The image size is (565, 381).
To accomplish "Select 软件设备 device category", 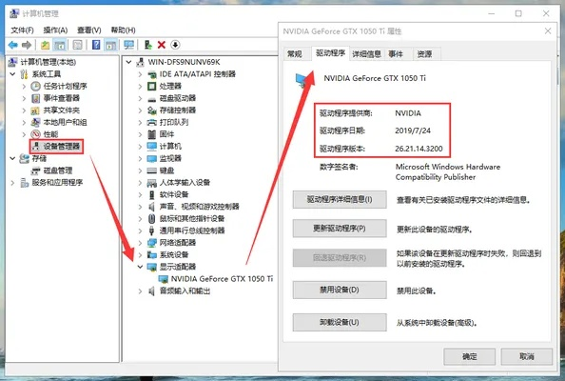I will pyautogui.click(x=174, y=194).
